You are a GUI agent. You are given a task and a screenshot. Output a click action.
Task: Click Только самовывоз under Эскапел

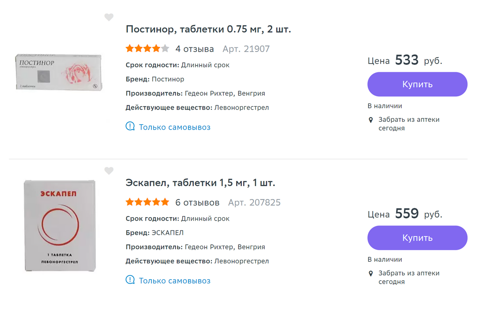click(x=175, y=281)
